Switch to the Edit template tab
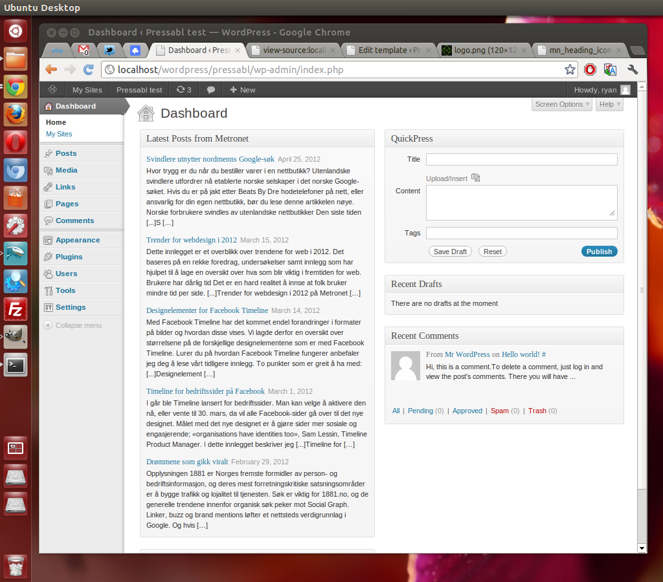Viewport: 663px width, 582px height. click(x=388, y=50)
